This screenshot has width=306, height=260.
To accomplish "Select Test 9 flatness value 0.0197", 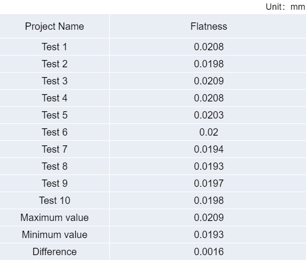I will (209, 183).
